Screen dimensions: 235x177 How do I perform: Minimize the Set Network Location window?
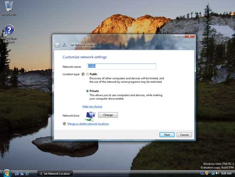point(176,36)
